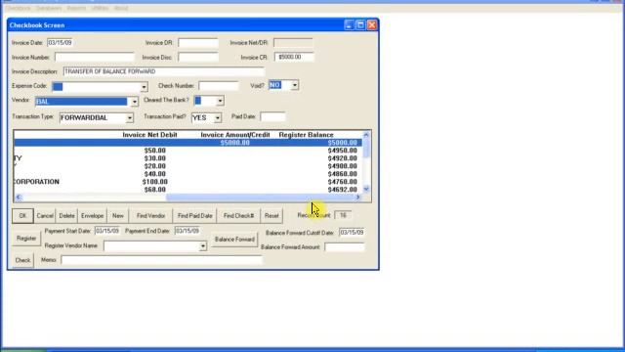Close the Checkbook Screen window

coord(372,25)
